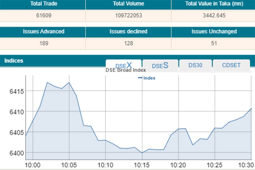Toggle the Index series legend item
This screenshot has height=170, width=255.
point(147,78)
